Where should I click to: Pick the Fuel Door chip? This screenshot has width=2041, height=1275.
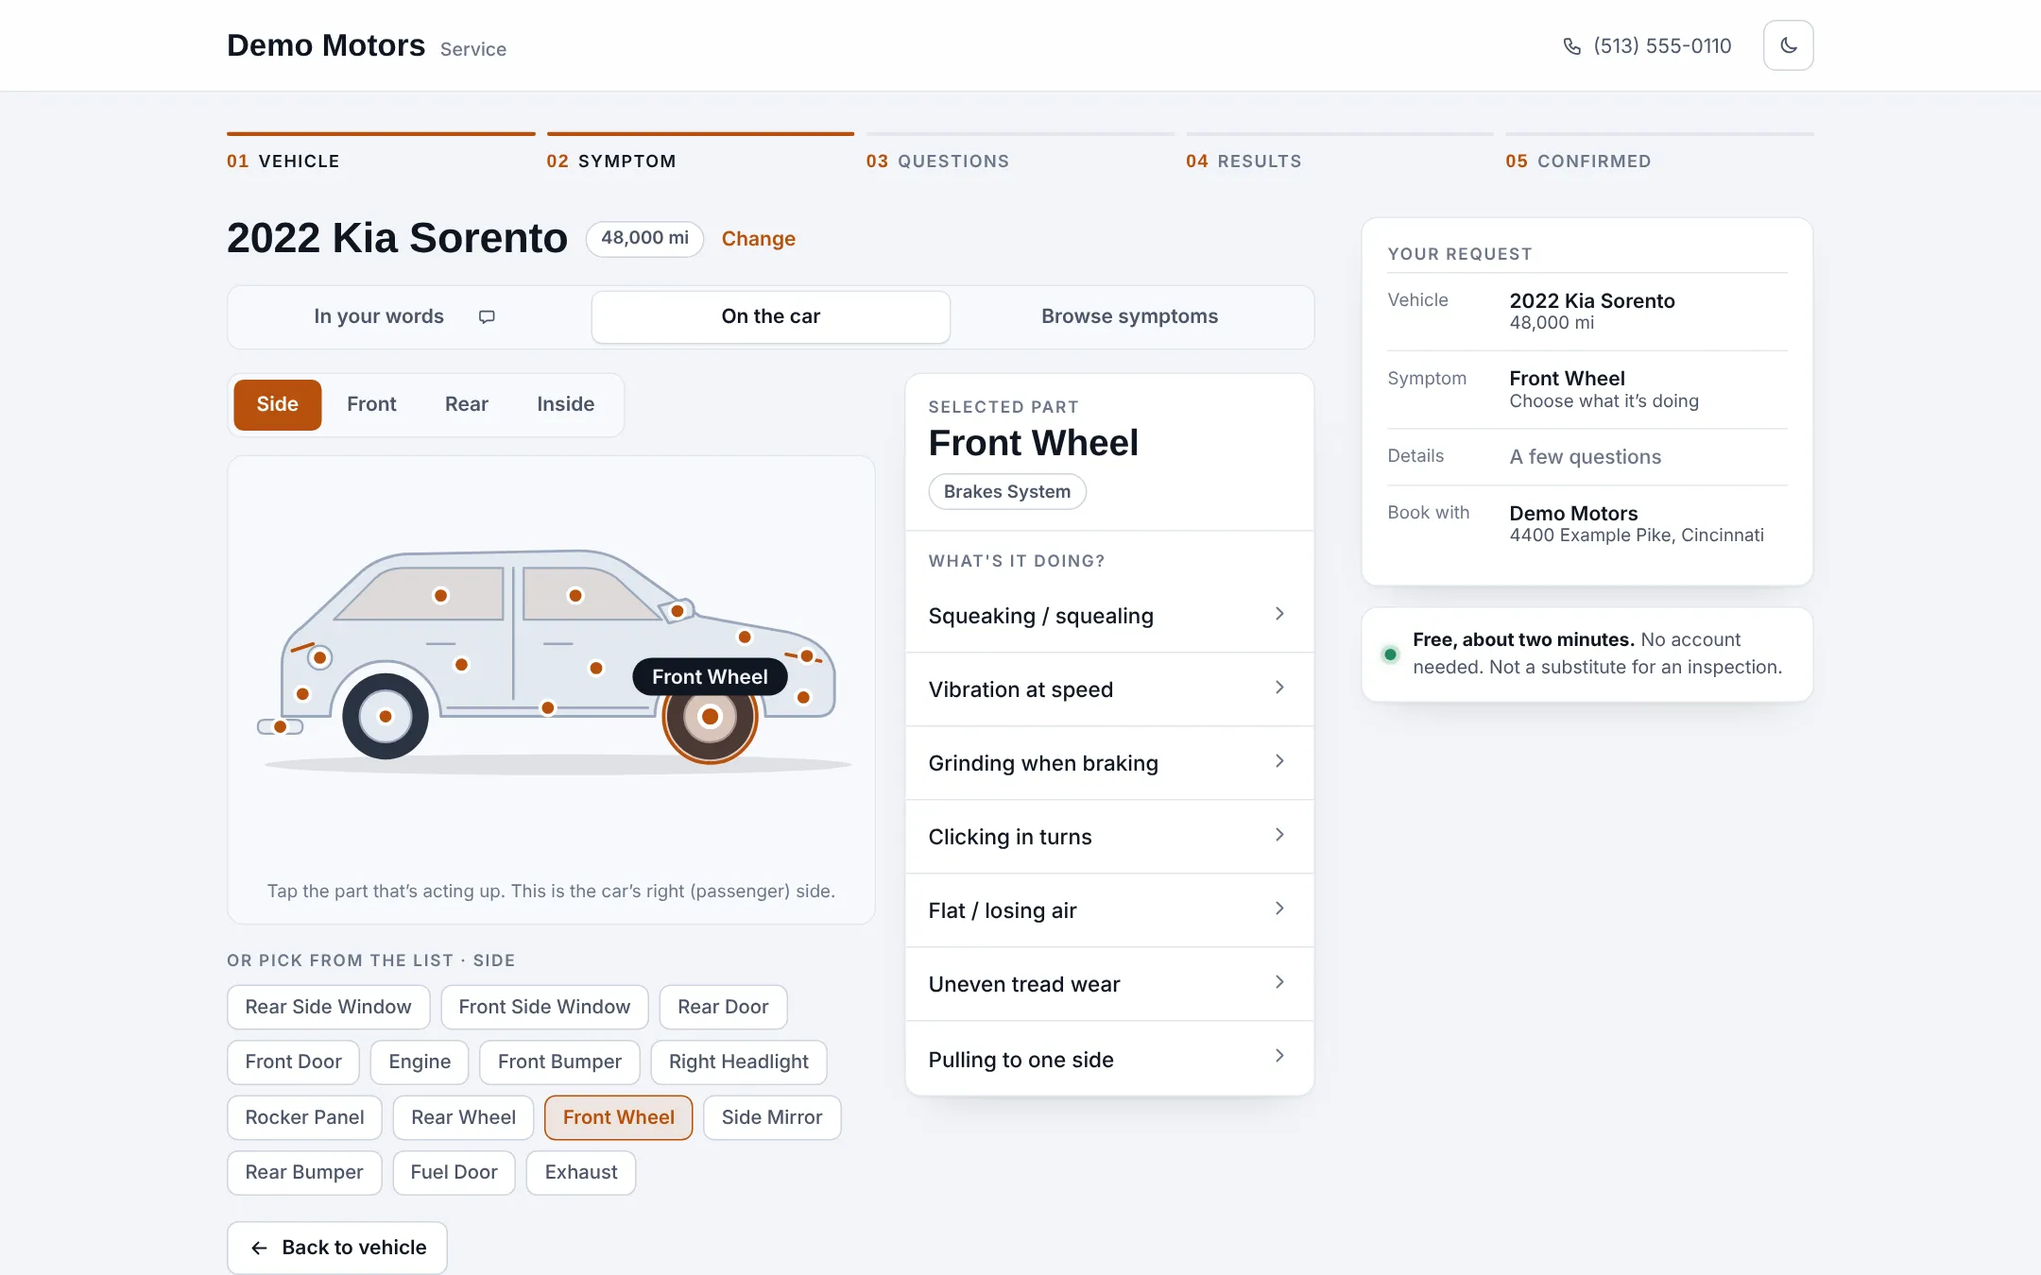point(454,1172)
